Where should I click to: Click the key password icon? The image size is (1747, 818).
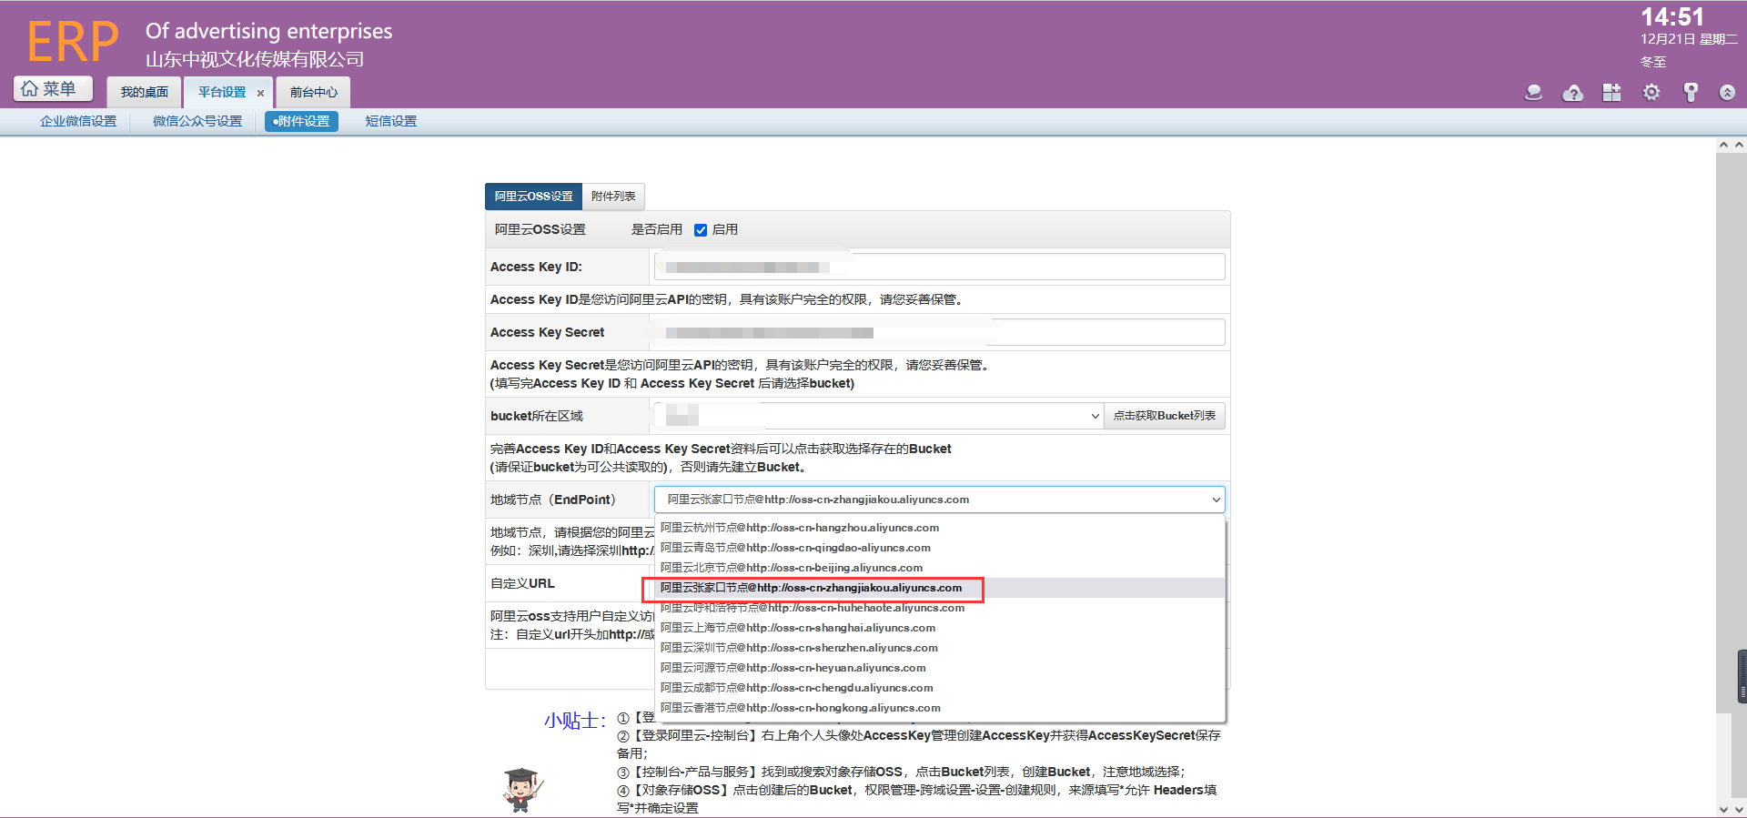[1691, 93]
